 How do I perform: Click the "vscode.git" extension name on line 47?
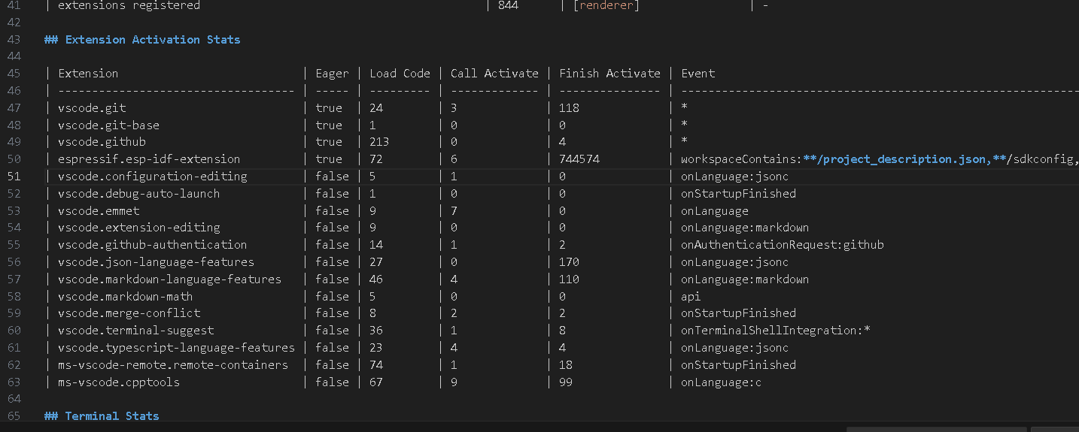click(92, 107)
